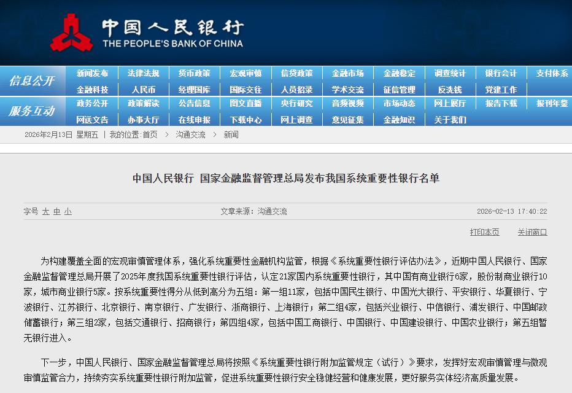The width and height of the screenshot is (572, 393).
Task: Click the People's Bank of China red emblem
Action: coord(71,33)
